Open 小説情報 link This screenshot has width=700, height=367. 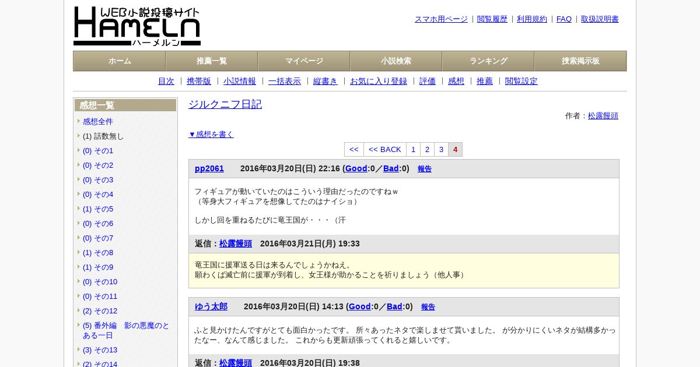coord(240,82)
